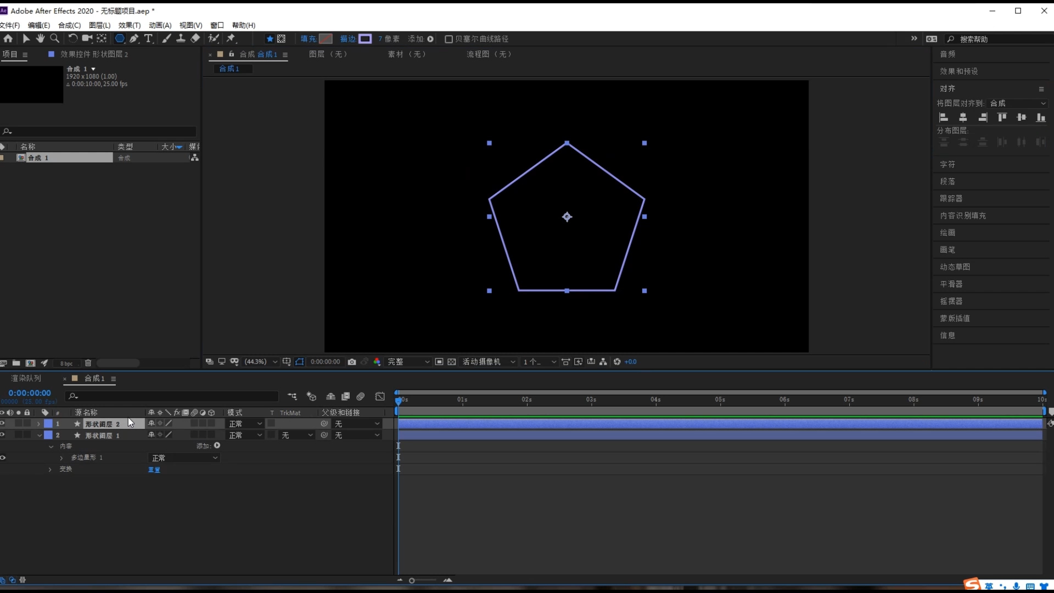Enable the 贝塞尔曲线路径 checkbox
Image resolution: width=1054 pixels, height=593 pixels.
coord(448,39)
